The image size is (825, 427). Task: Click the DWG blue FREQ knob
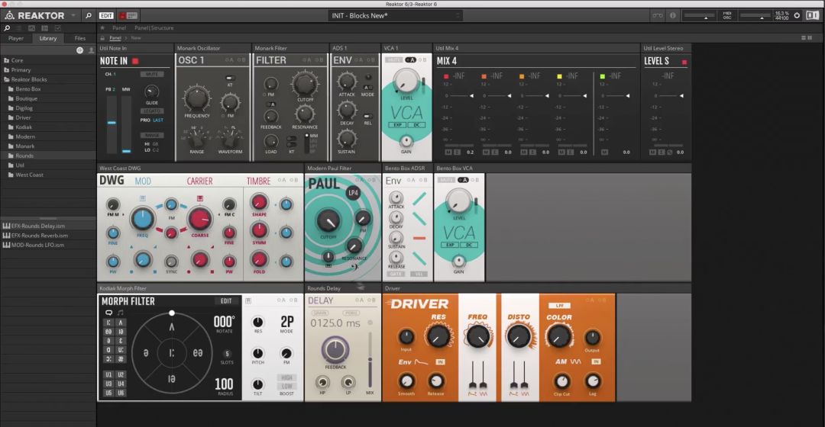coord(142,218)
